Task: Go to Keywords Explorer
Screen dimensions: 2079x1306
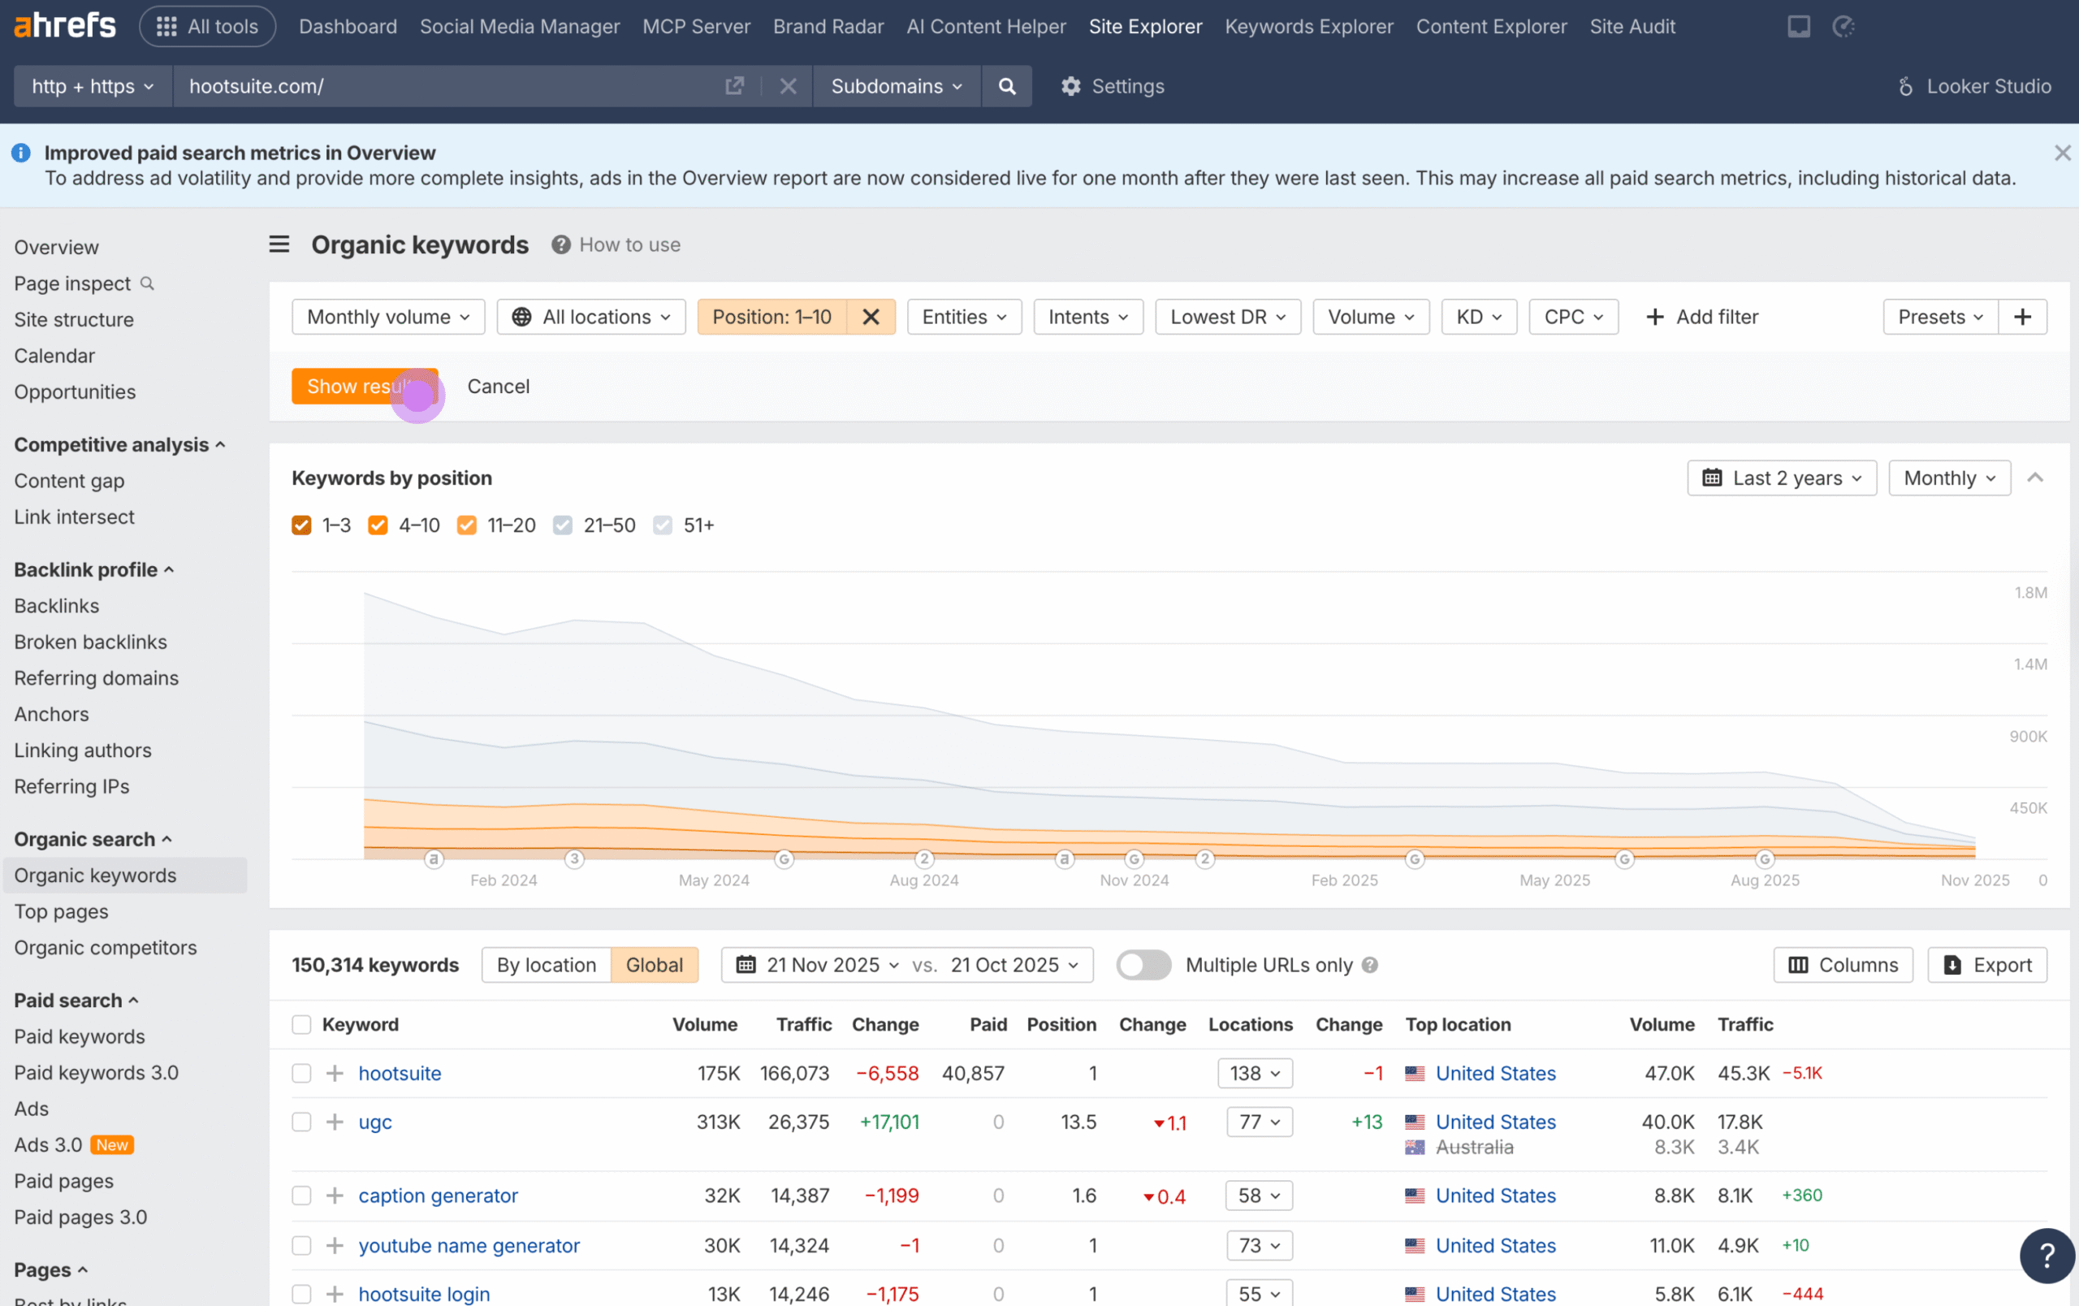Action: (1307, 26)
